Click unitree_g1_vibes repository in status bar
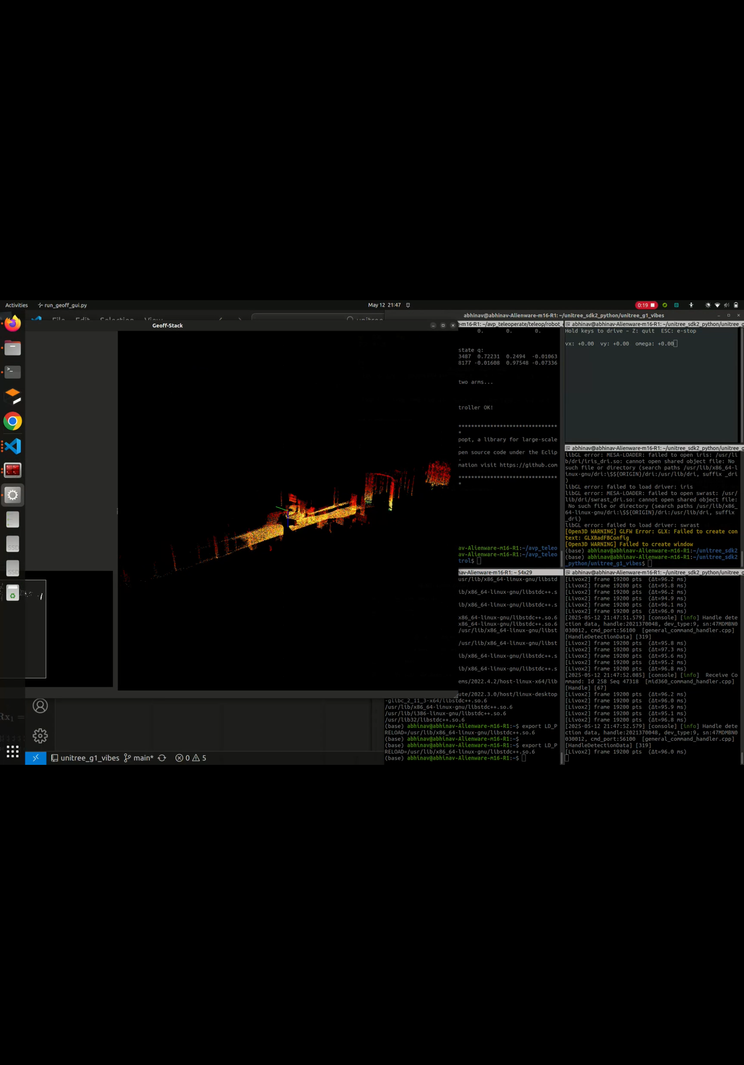Image resolution: width=744 pixels, height=1065 pixels. (85, 758)
